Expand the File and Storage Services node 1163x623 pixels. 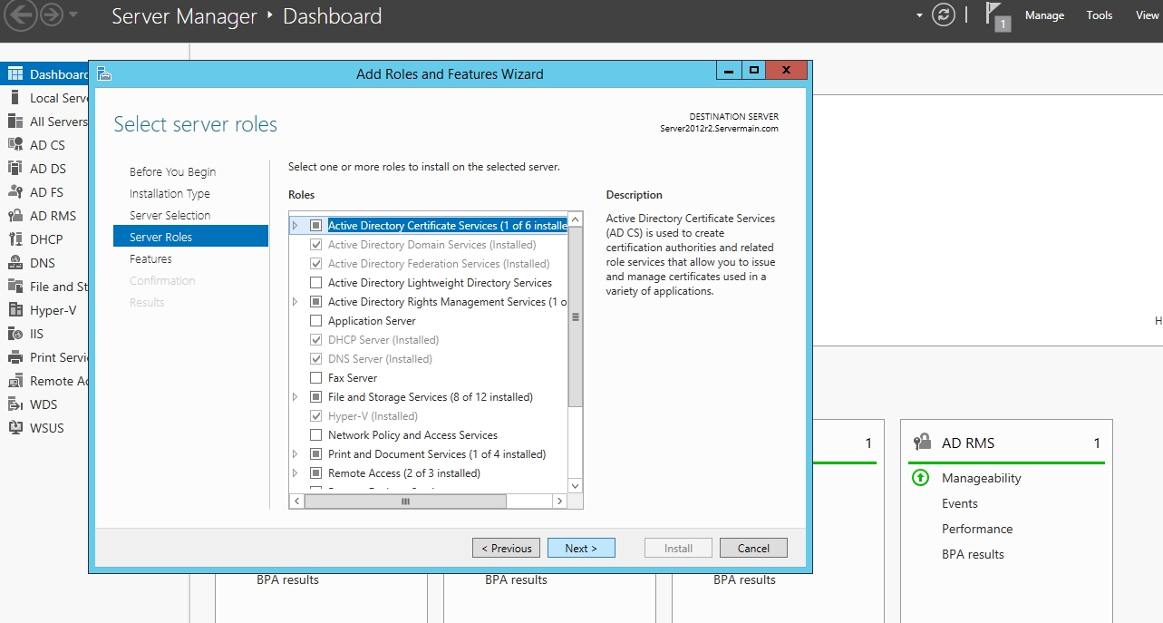pos(296,397)
